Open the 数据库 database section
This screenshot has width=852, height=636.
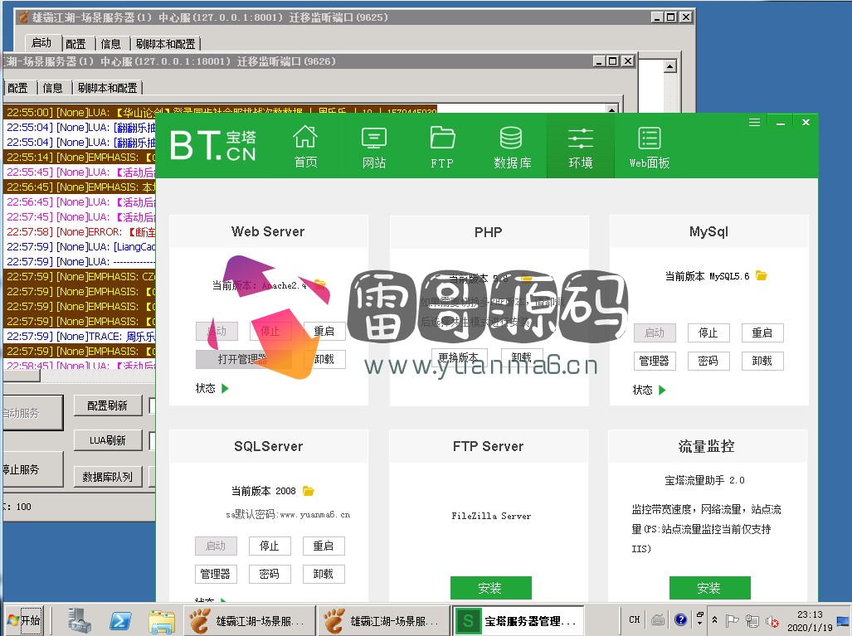(511, 146)
